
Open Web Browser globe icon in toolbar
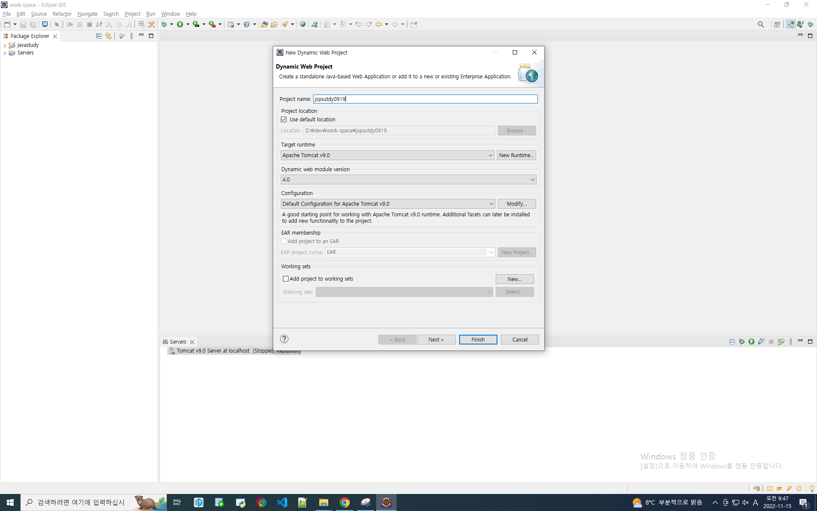[x=303, y=24]
